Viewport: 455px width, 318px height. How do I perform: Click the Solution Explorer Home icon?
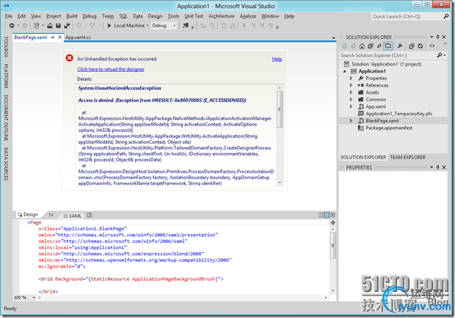pyautogui.click(x=362, y=46)
